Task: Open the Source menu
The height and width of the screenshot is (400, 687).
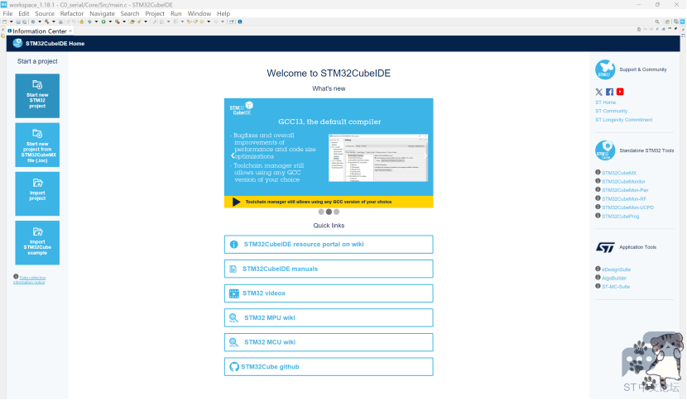Action: tap(45, 13)
